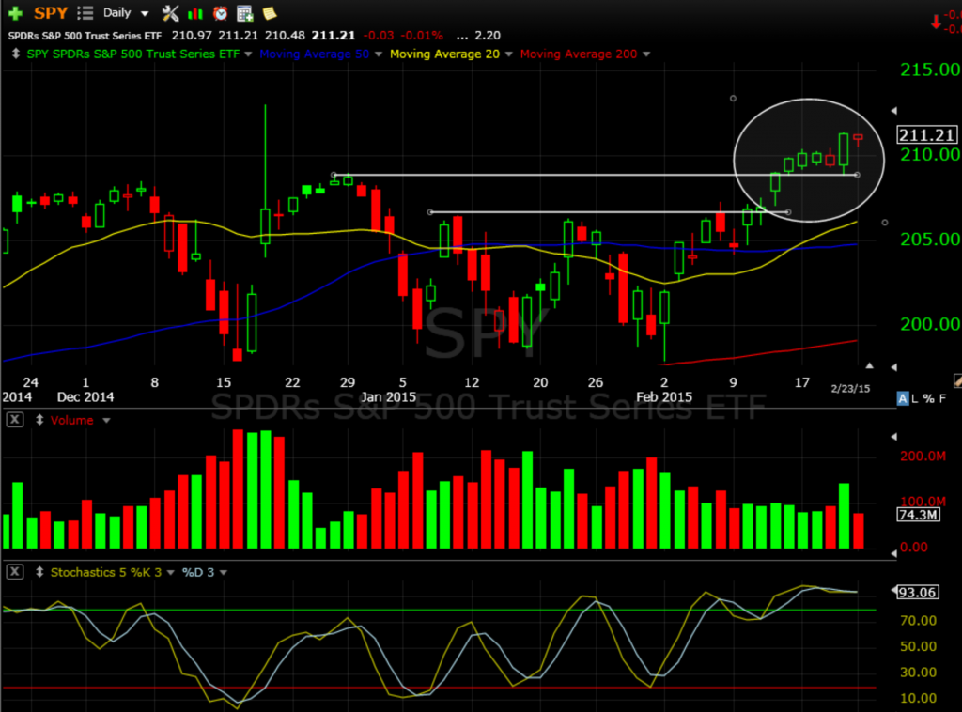
Task: Click the 70.00 stochastics axis label
Action: coord(919,621)
